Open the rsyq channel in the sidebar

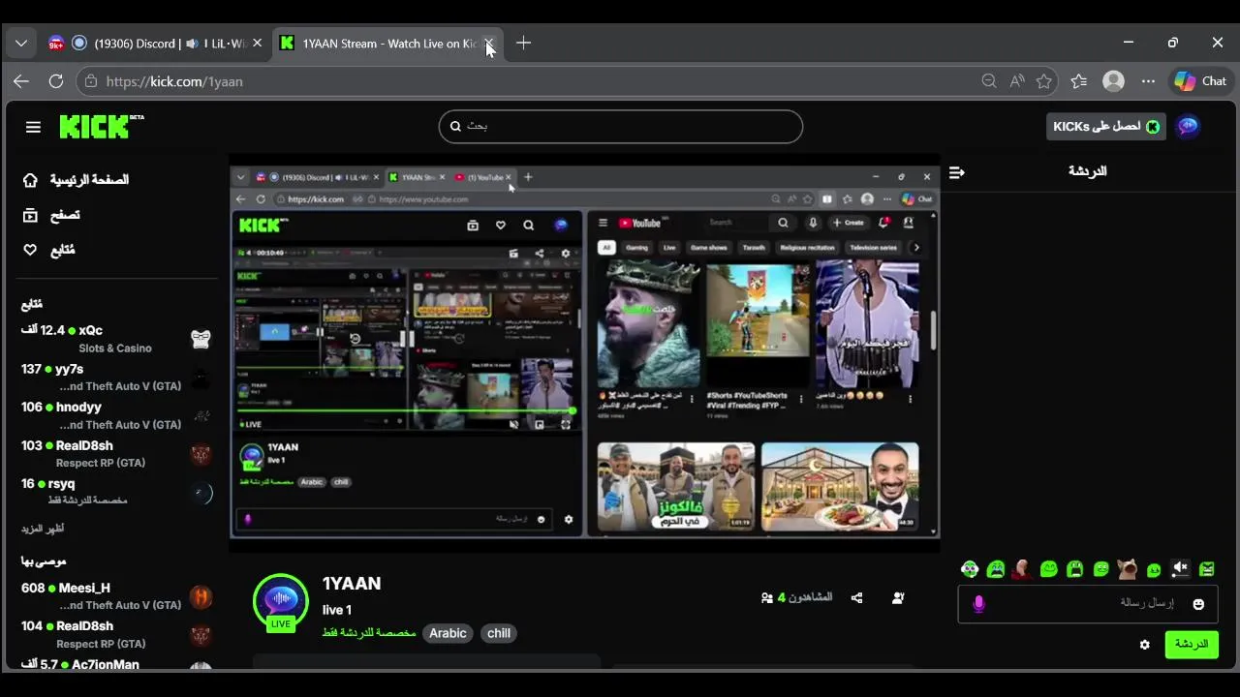(x=116, y=492)
